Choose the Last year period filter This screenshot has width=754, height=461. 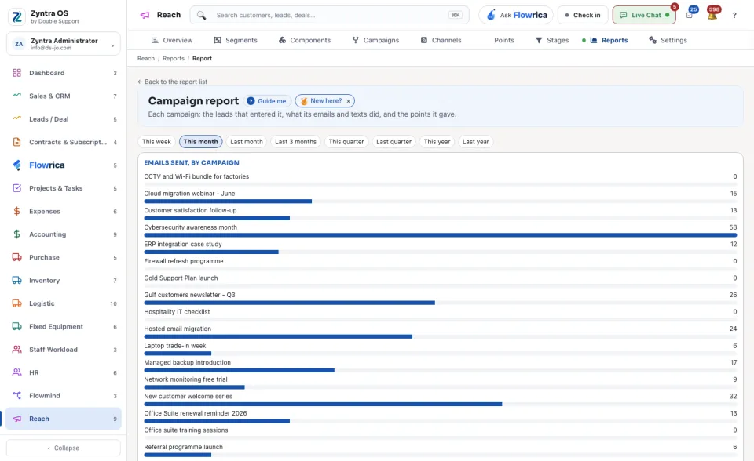click(475, 142)
